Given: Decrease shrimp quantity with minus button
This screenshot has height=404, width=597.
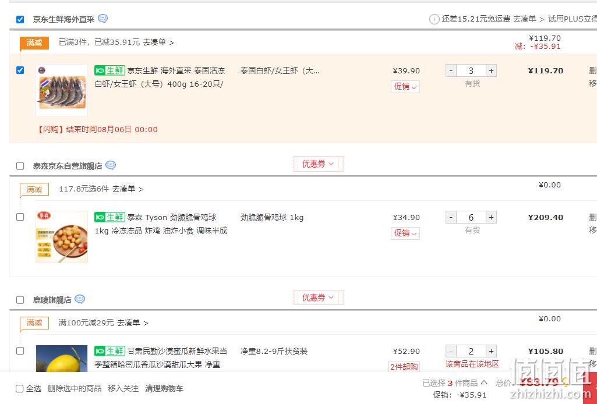Looking at the screenshot, I should [x=451, y=71].
